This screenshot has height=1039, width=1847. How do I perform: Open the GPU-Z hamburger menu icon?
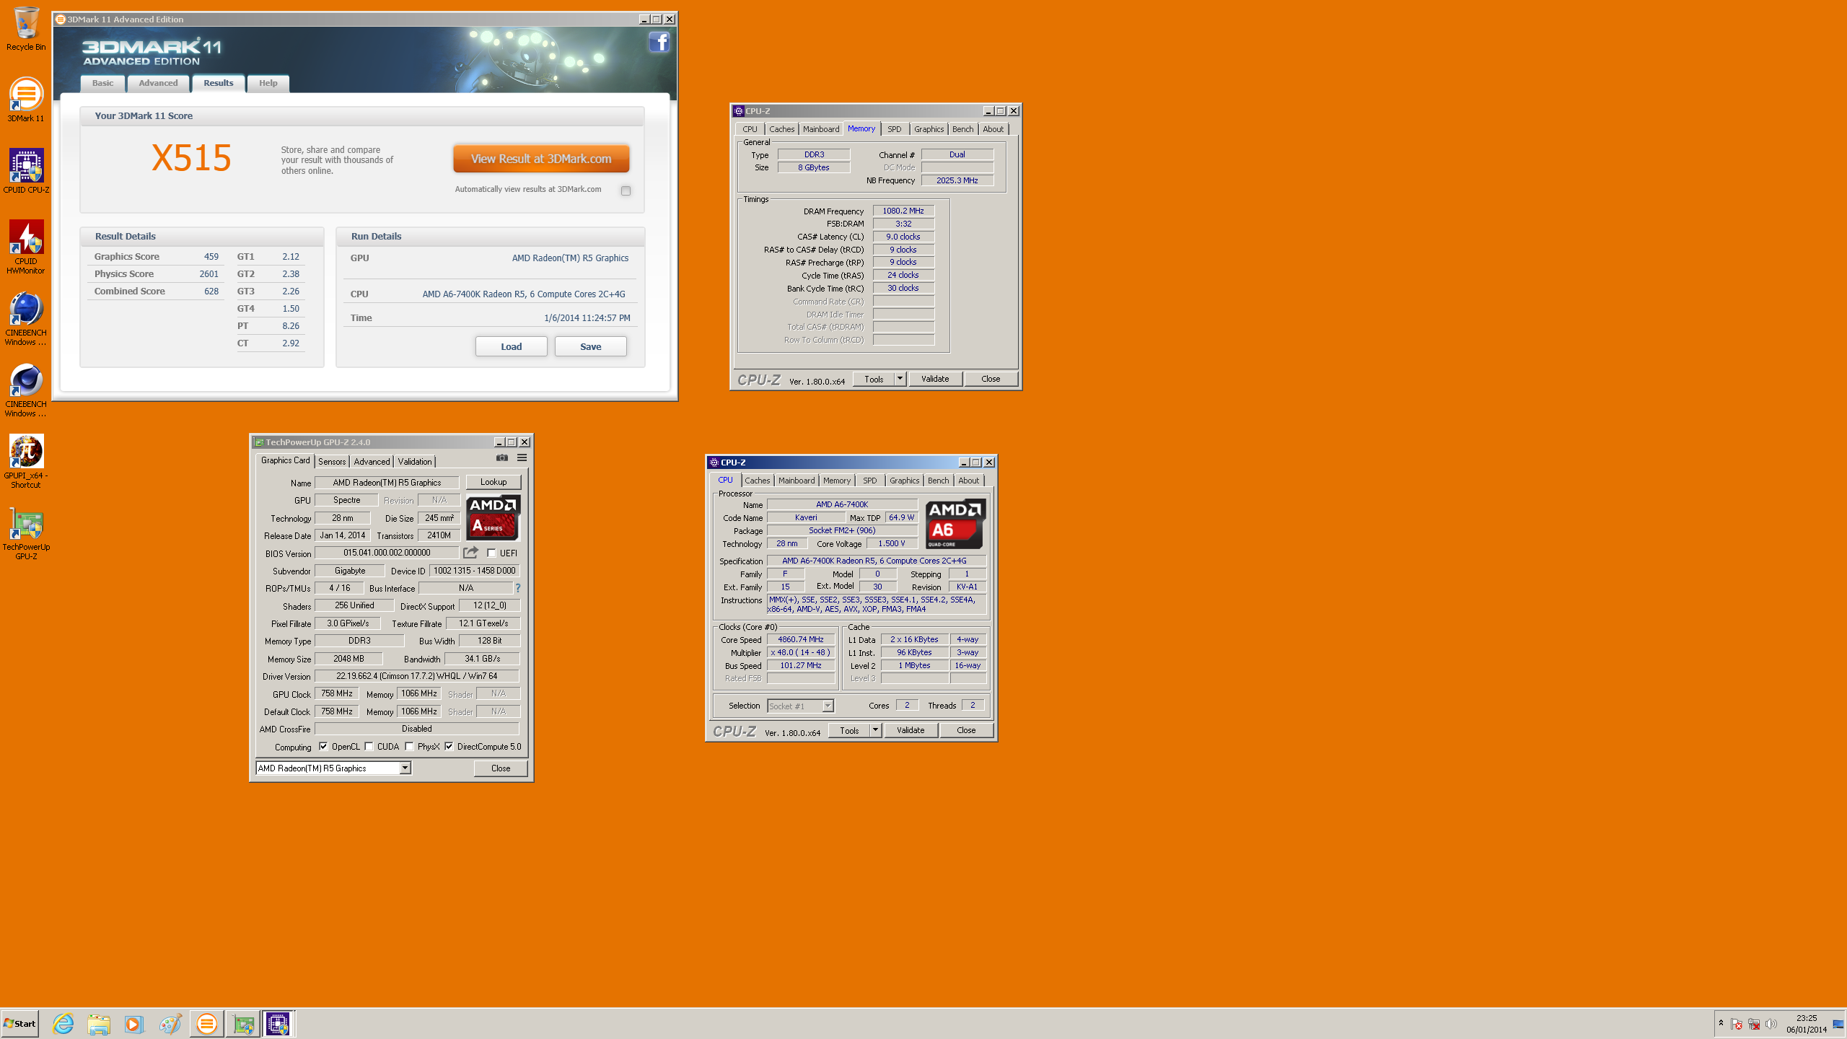pos(522,458)
